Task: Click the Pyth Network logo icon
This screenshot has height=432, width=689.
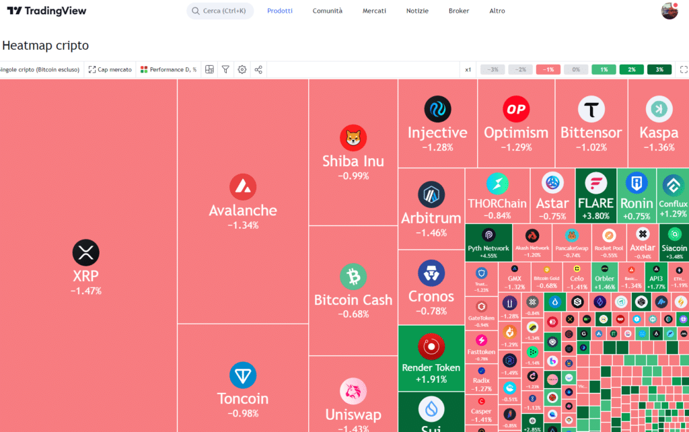Action: pos(488,235)
